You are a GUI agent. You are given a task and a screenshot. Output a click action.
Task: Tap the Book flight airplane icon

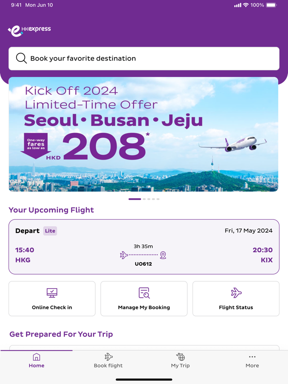[108, 357]
